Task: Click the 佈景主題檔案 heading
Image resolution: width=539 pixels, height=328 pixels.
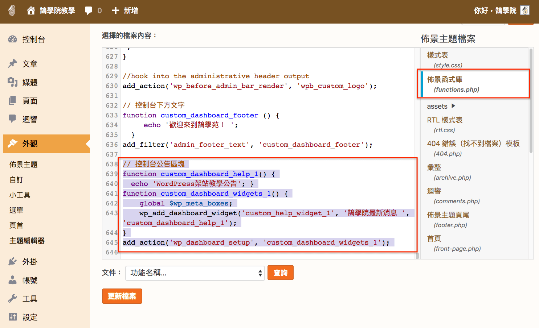Action: click(448, 39)
